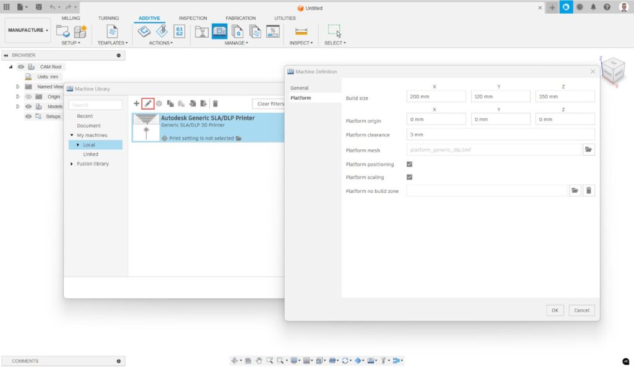Image resolution: width=634 pixels, height=367 pixels.
Task: Edit selected machine with pencil icon
Action: tap(148, 104)
